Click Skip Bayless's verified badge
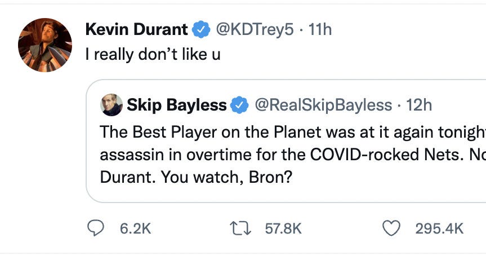The image size is (486, 255). pos(240,105)
